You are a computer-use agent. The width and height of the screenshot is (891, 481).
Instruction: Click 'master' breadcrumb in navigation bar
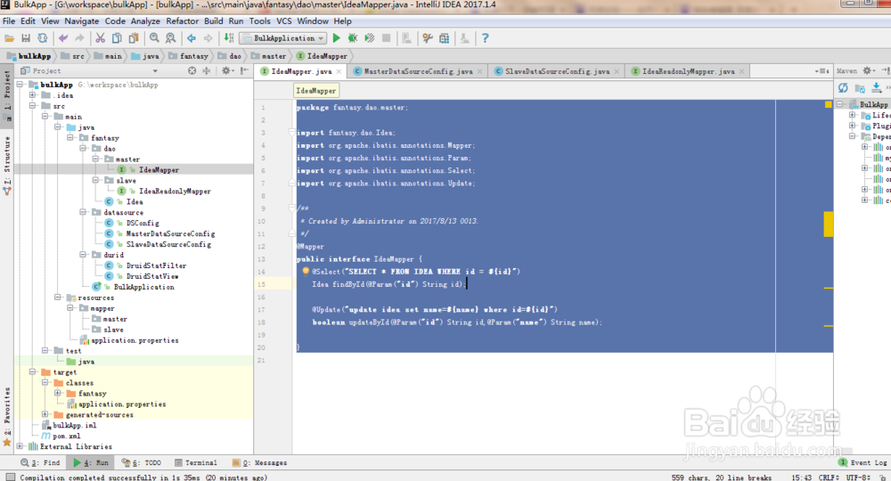tap(268, 56)
